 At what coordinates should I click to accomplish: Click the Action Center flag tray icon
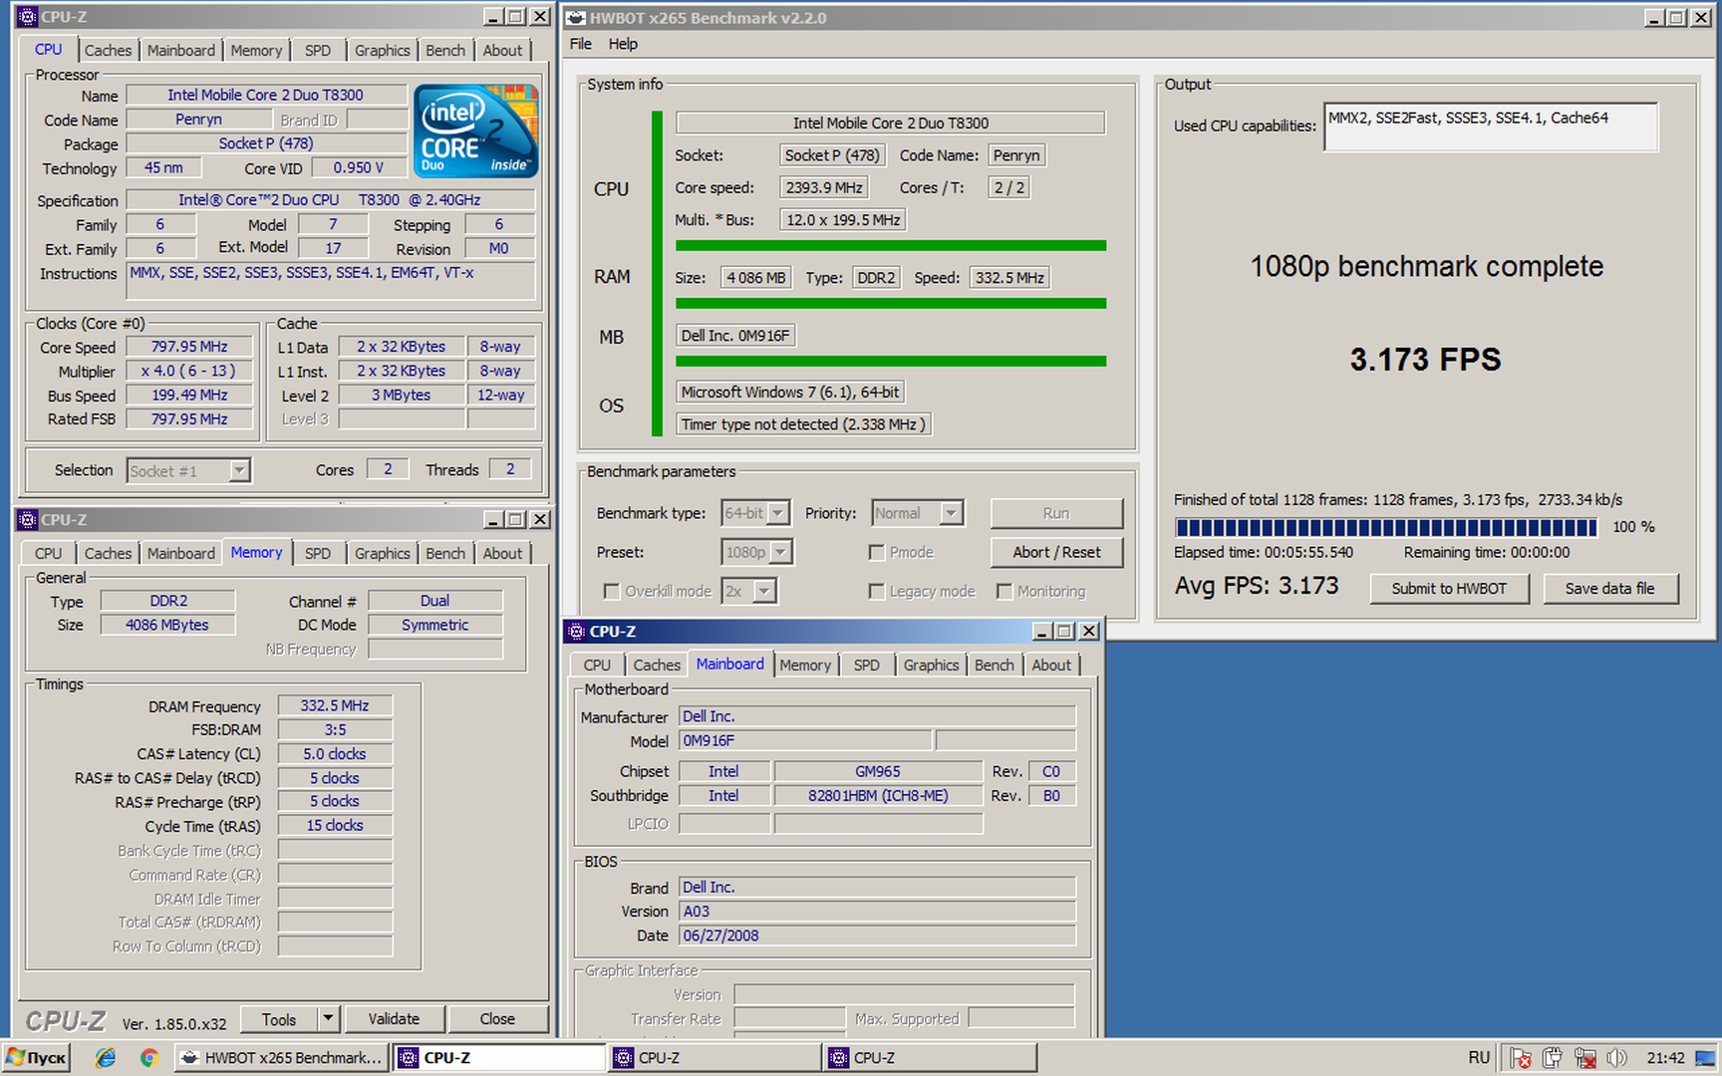click(x=1520, y=1058)
